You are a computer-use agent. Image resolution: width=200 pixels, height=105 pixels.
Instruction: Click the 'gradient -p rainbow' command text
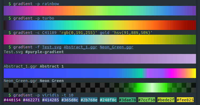(x=36, y=4)
